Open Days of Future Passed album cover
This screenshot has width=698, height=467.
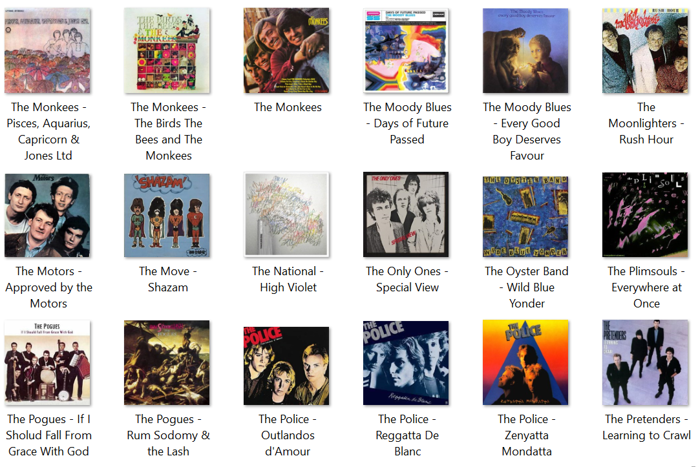click(406, 50)
